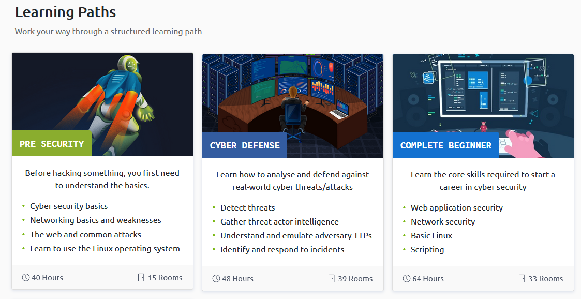Click the 'Web application security' bullet

click(x=457, y=207)
